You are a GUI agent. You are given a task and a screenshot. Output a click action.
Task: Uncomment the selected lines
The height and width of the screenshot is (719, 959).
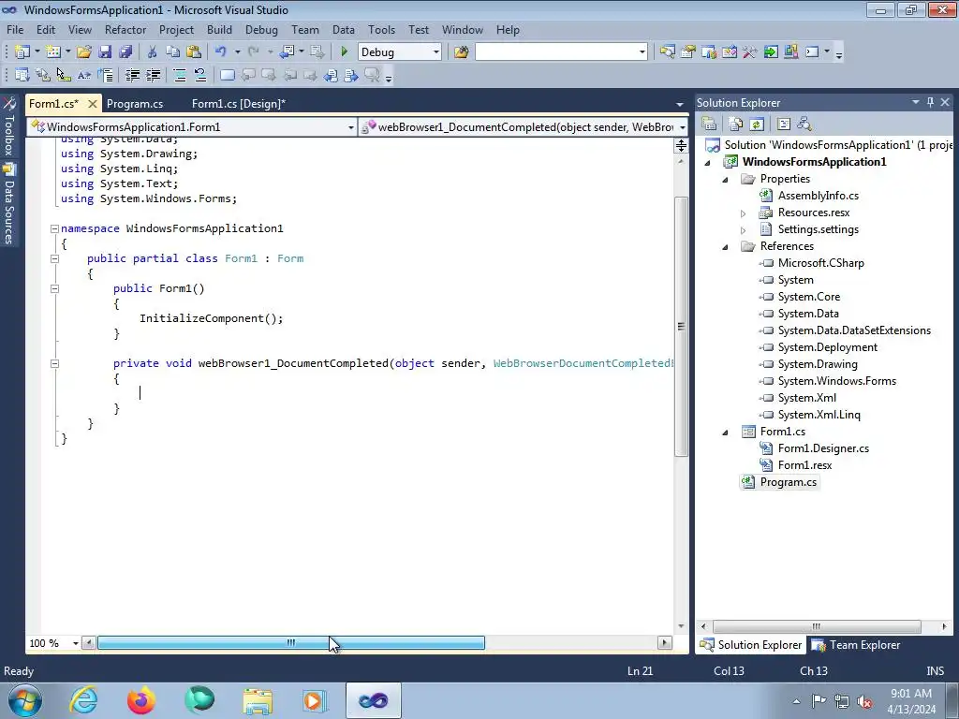point(200,75)
